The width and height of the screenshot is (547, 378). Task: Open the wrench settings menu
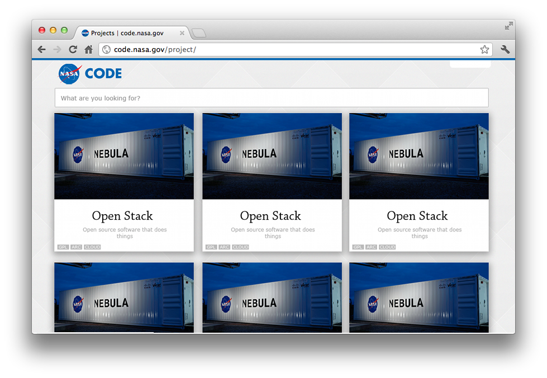coord(505,50)
